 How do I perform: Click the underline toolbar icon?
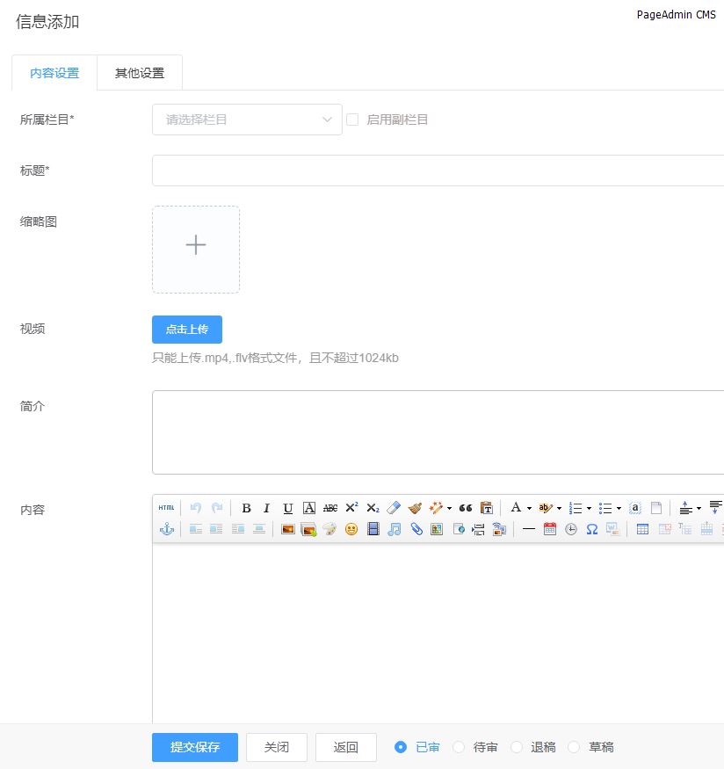[287, 508]
